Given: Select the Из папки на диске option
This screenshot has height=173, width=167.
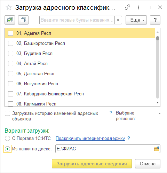Looking at the screenshot, I should [7, 149].
